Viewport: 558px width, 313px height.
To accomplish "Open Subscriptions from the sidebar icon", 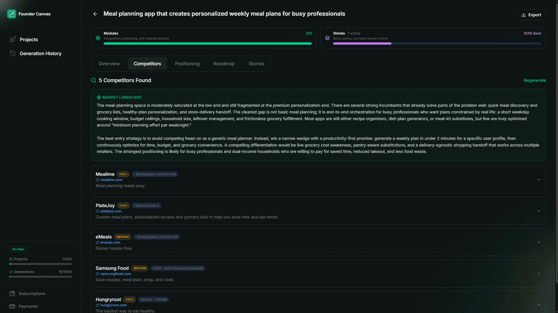I will tap(13, 293).
